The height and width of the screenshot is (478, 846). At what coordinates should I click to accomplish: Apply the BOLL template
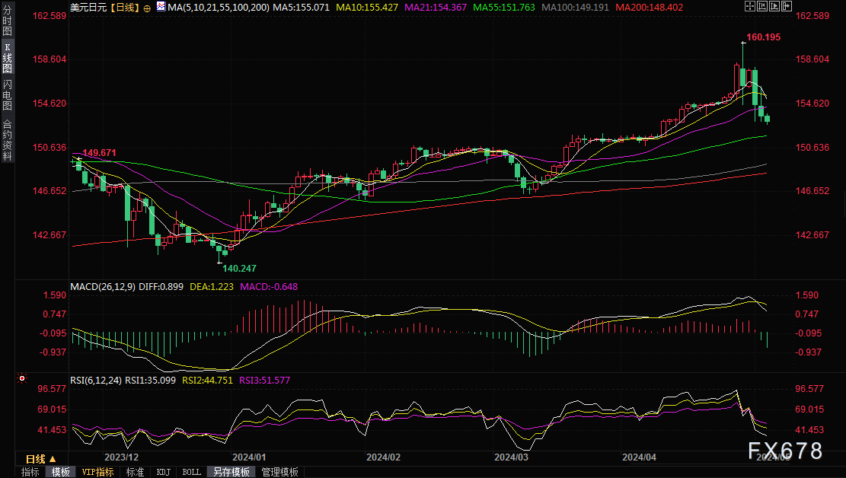192,472
